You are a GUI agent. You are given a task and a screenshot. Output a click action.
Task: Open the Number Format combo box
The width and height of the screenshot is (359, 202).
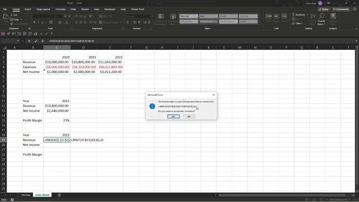click(139, 16)
